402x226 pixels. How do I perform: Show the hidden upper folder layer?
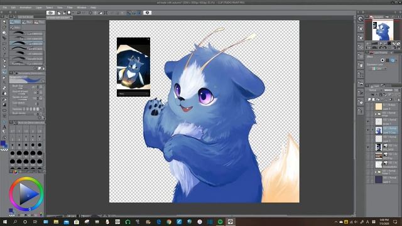(368, 114)
